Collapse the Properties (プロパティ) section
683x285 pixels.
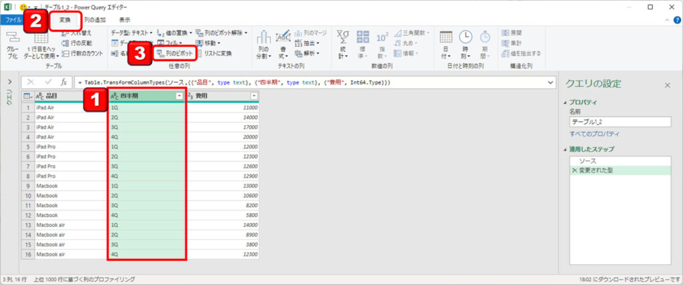(x=566, y=103)
